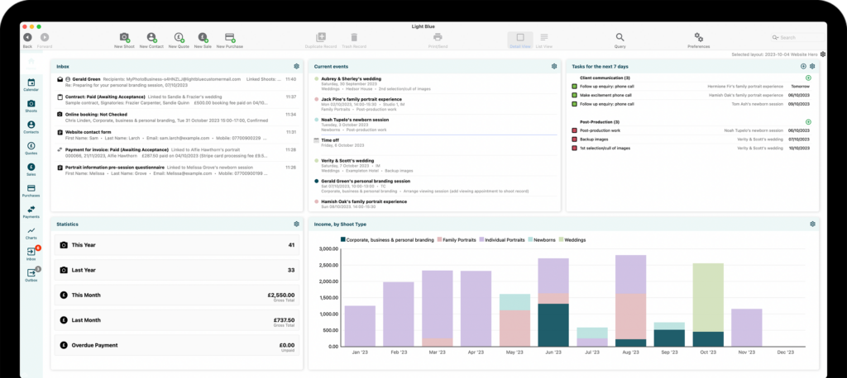Open the Payment for invoice inbox item

click(177, 153)
